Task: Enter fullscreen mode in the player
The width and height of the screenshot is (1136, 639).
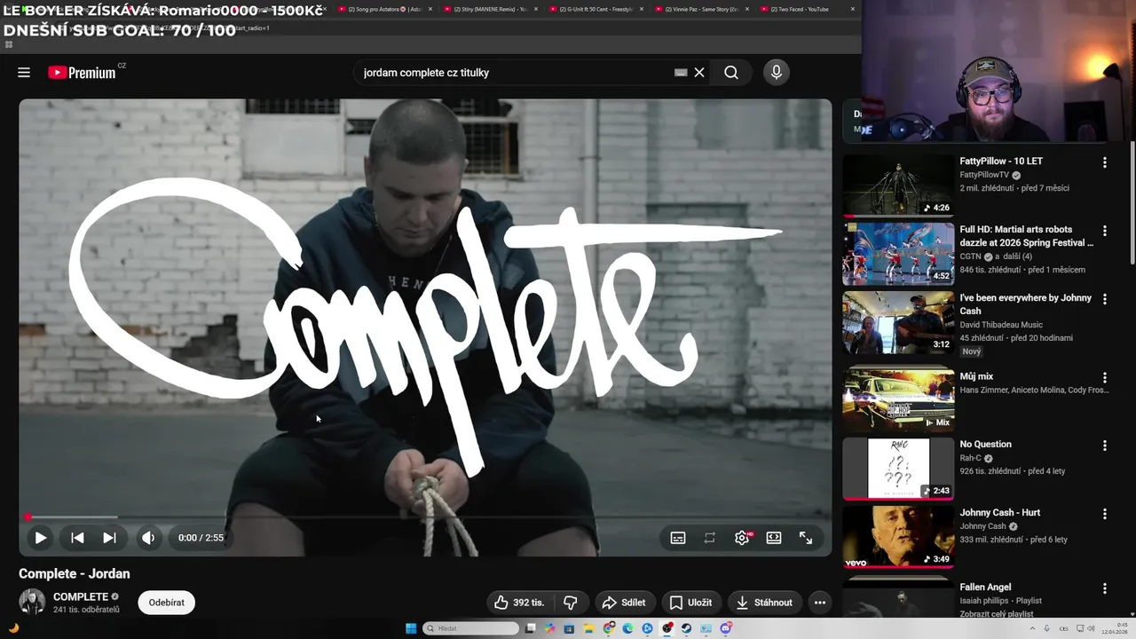Action: pyautogui.click(x=806, y=538)
